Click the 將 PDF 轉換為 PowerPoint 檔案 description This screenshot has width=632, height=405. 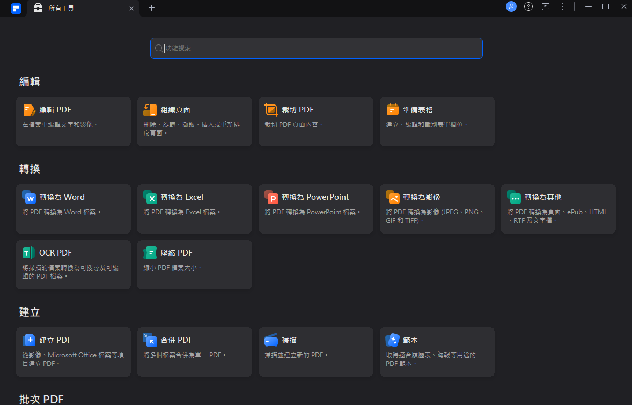click(312, 212)
